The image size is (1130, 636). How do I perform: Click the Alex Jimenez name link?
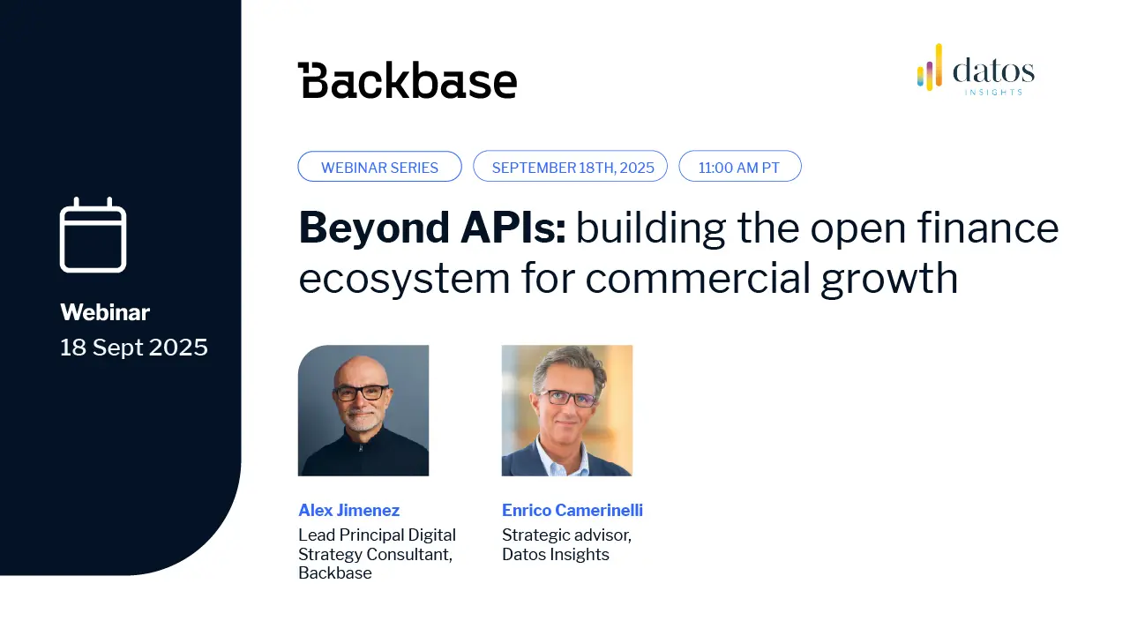click(x=349, y=510)
